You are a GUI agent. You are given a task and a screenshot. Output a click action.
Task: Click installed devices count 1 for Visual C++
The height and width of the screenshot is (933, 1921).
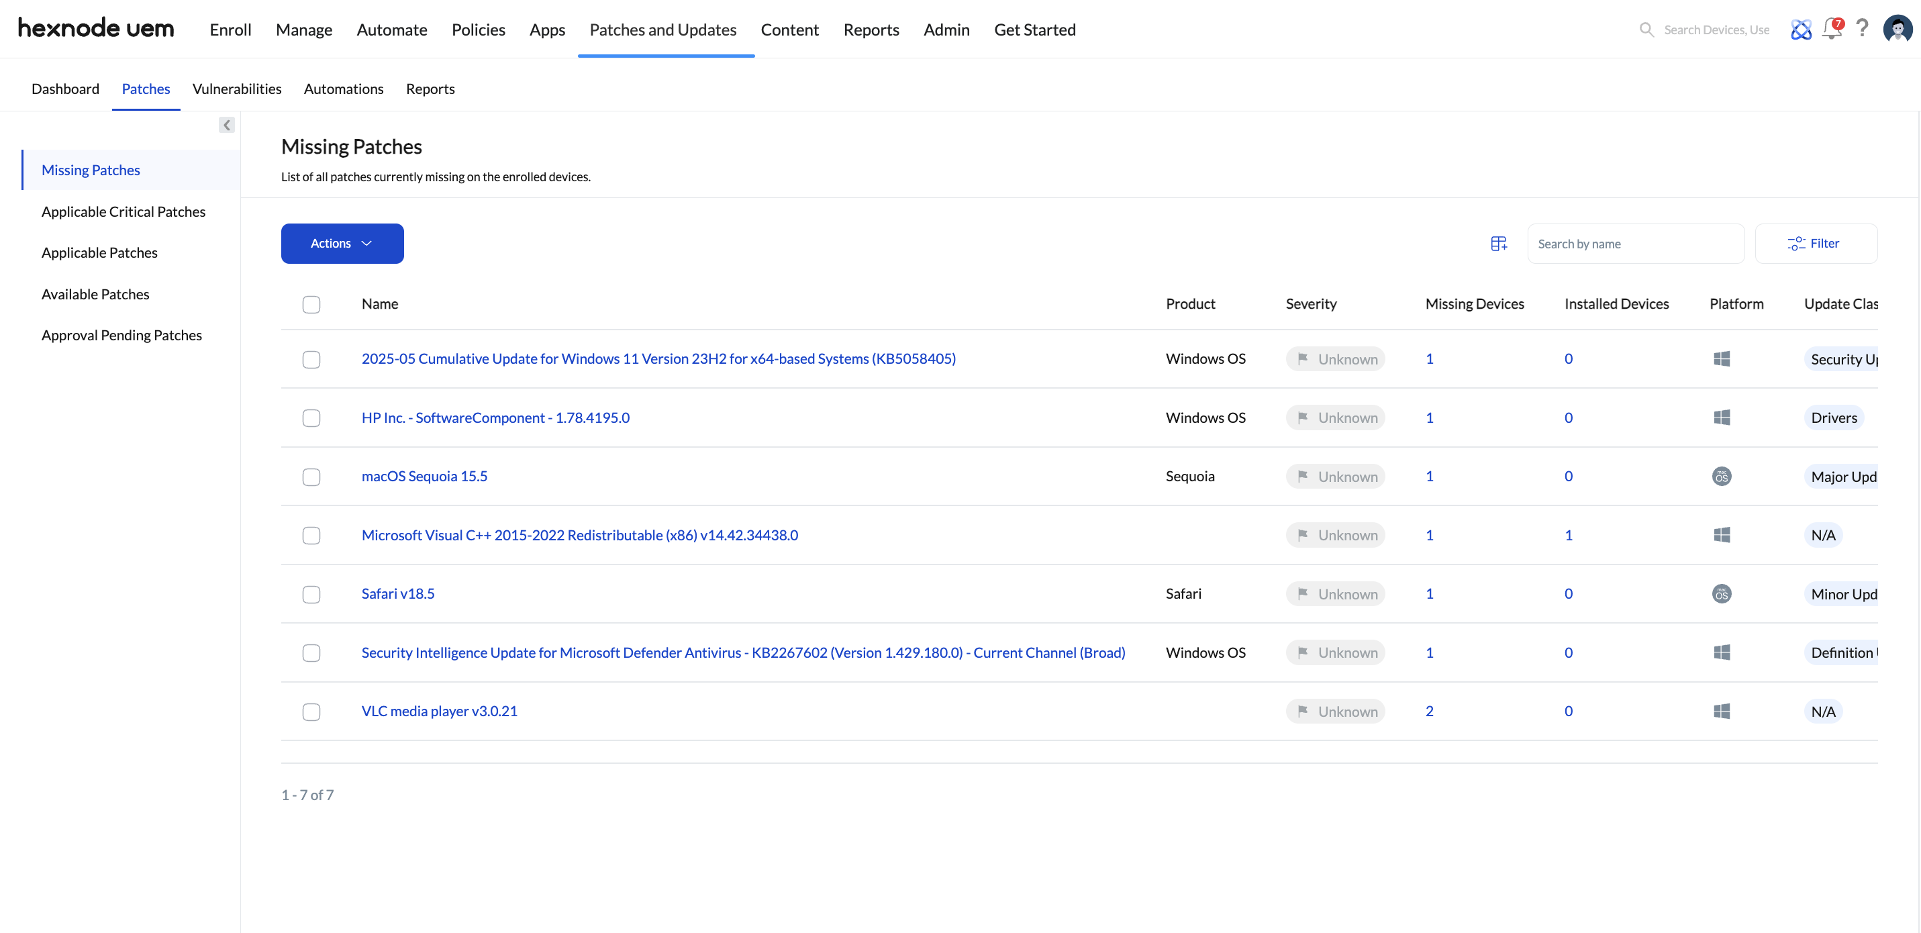pyautogui.click(x=1568, y=535)
